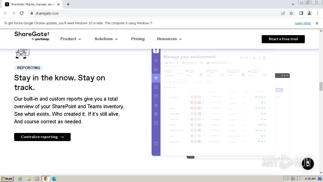Image resolution: width=323 pixels, height=182 pixels.
Task: Expand the Solutions menu
Action: [106, 39]
